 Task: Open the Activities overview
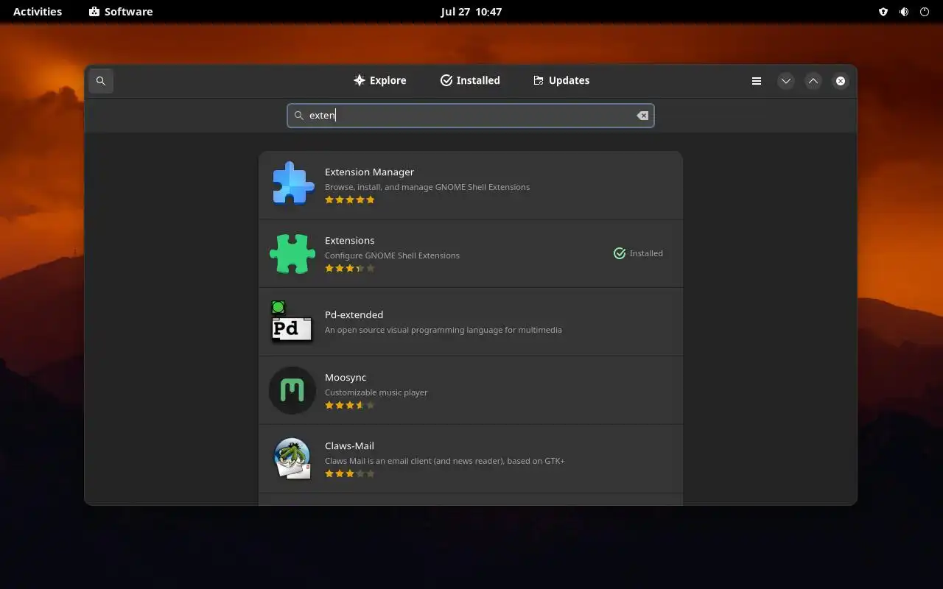[x=38, y=12]
